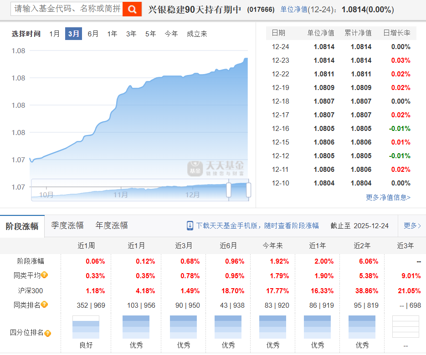Select the 成立来 time range

click(x=197, y=34)
